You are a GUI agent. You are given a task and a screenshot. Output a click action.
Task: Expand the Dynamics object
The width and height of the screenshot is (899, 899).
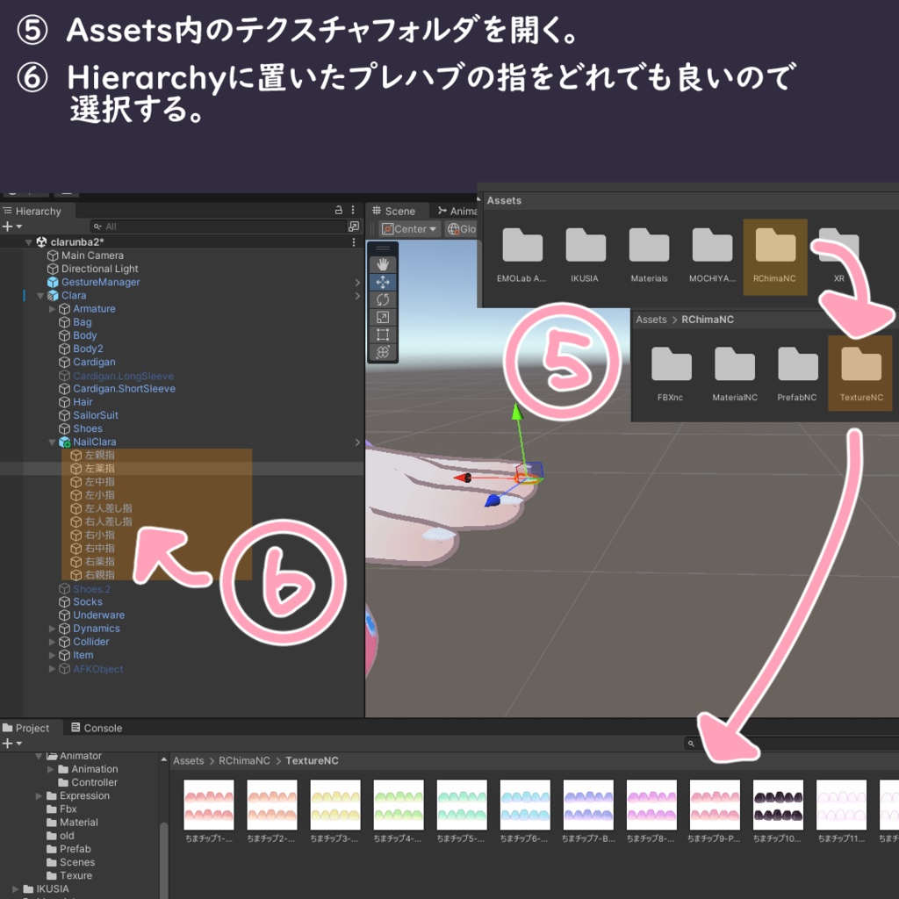(x=52, y=629)
